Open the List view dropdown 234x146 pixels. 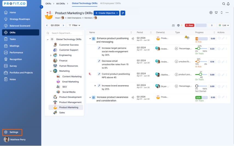(224, 25)
